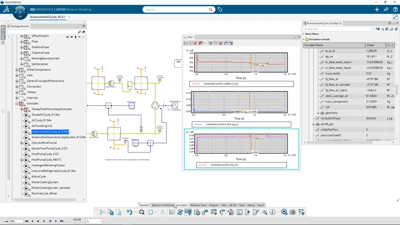Jump to simulation end with fast-forward button
Viewport: 400px width, 225px height.
click(62, 221)
